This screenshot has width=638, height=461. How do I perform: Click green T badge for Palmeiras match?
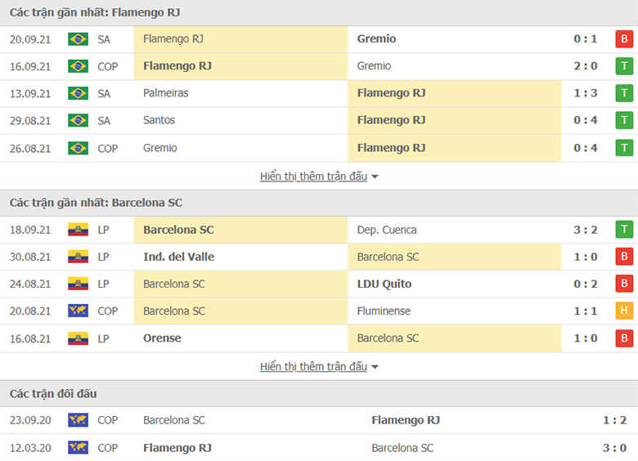click(x=624, y=93)
